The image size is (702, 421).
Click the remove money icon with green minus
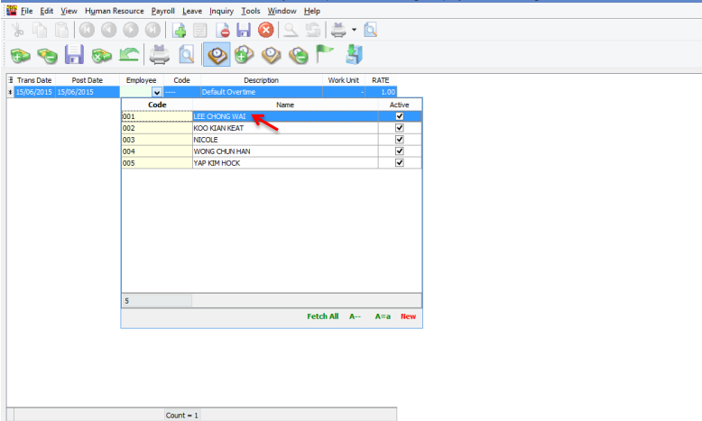(x=47, y=56)
